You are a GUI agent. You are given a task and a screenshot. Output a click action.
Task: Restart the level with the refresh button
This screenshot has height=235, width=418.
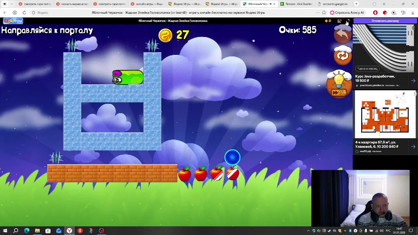343,55
